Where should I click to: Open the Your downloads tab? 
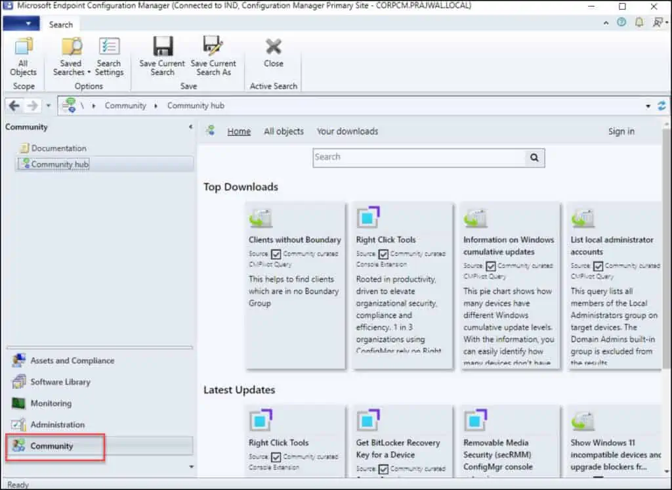pos(348,131)
